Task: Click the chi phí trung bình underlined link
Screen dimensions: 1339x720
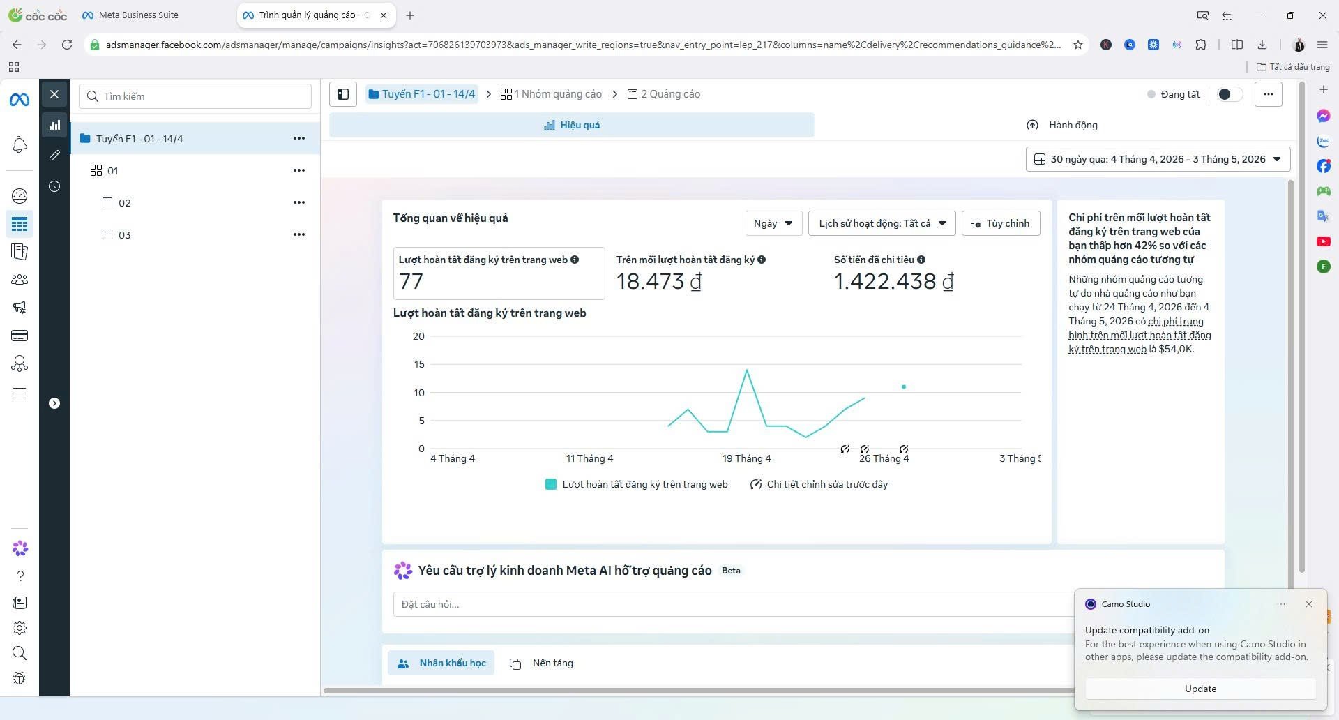Action: point(1140,335)
